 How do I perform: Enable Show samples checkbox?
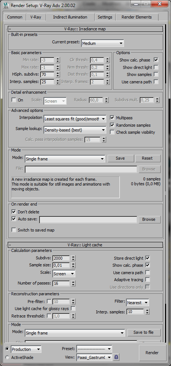(156, 74)
